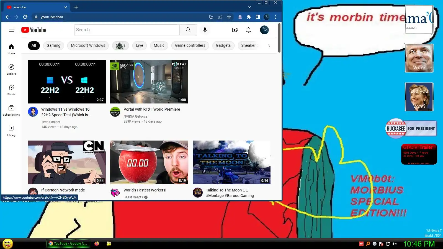The height and width of the screenshot is (249, 443).
Task: Open the Chrome profile avatar in the toolbar
Action: click(267, 17)
